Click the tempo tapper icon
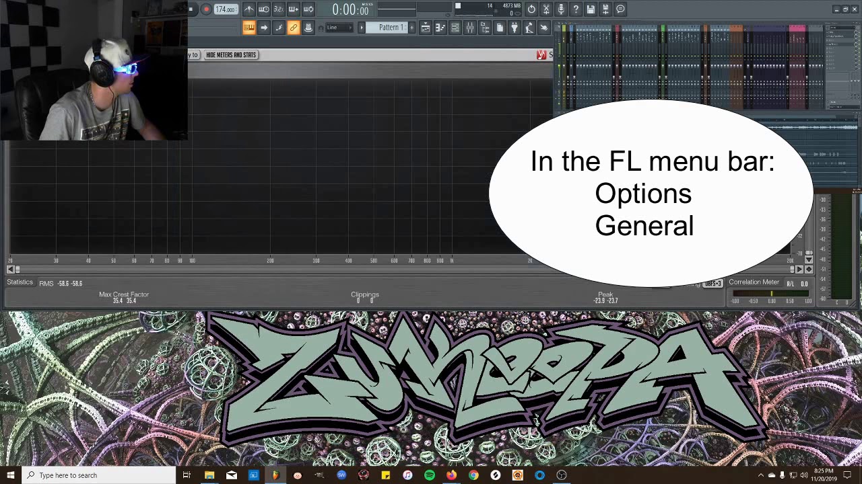 (x=529, y=28)
